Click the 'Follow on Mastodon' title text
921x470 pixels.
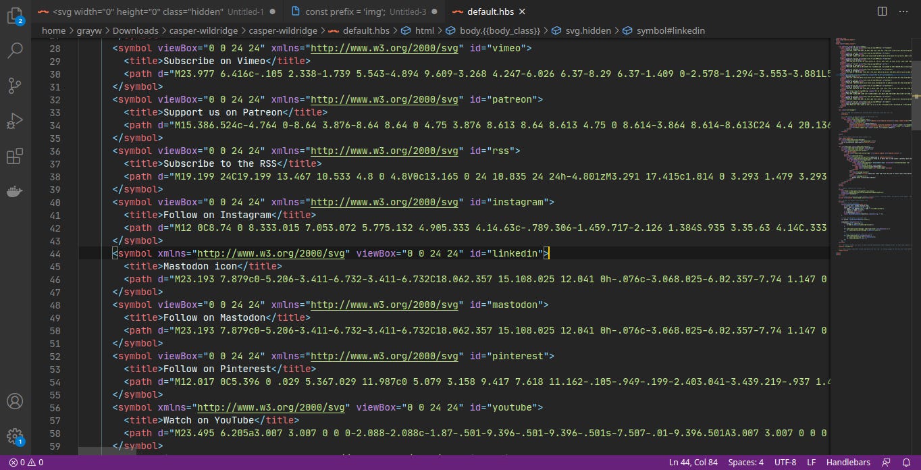[215, 317]
